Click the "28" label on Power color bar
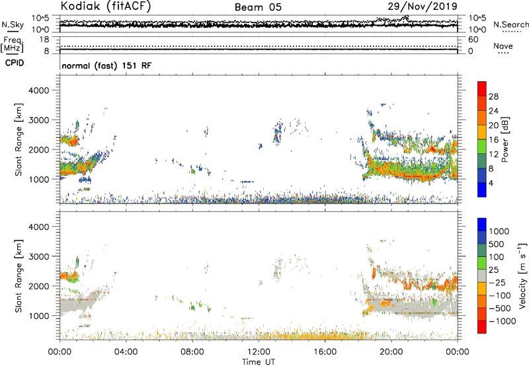529x366 pixels. click(493, 96)
